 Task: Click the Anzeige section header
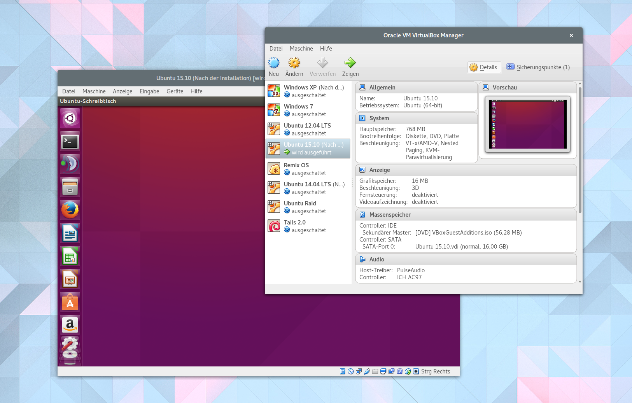click(466, 170)
